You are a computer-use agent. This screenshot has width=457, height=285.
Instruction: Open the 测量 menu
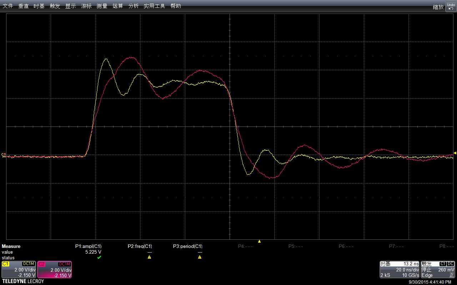[102, 6]
